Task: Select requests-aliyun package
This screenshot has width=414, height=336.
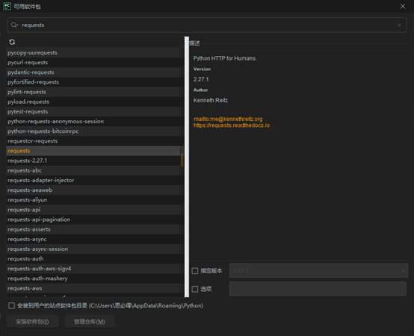Action: click(x=93, y=200)
